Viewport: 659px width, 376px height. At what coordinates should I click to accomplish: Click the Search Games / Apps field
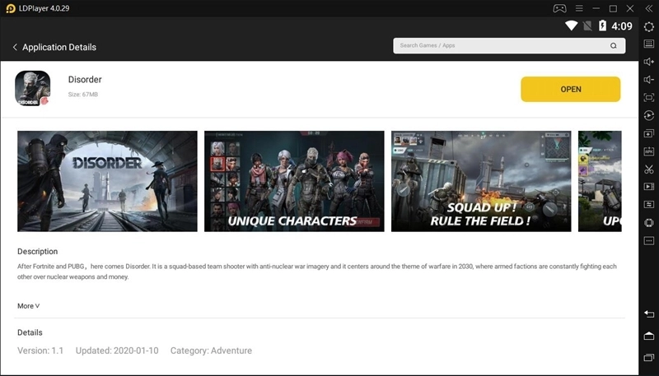point(501,46)
